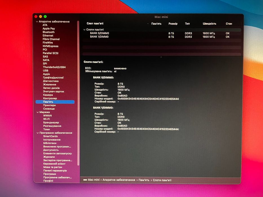Open the USB sidebar entry

(45, 71)
